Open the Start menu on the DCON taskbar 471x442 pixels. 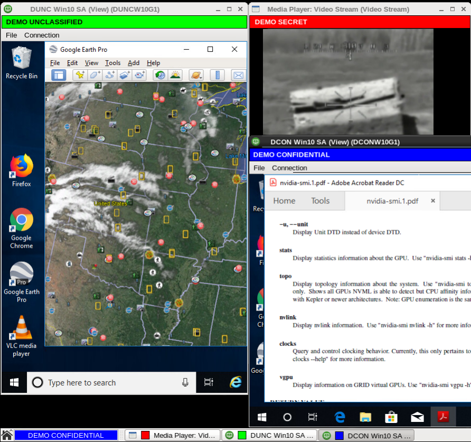pyautogui.click(x=262, y=417)
